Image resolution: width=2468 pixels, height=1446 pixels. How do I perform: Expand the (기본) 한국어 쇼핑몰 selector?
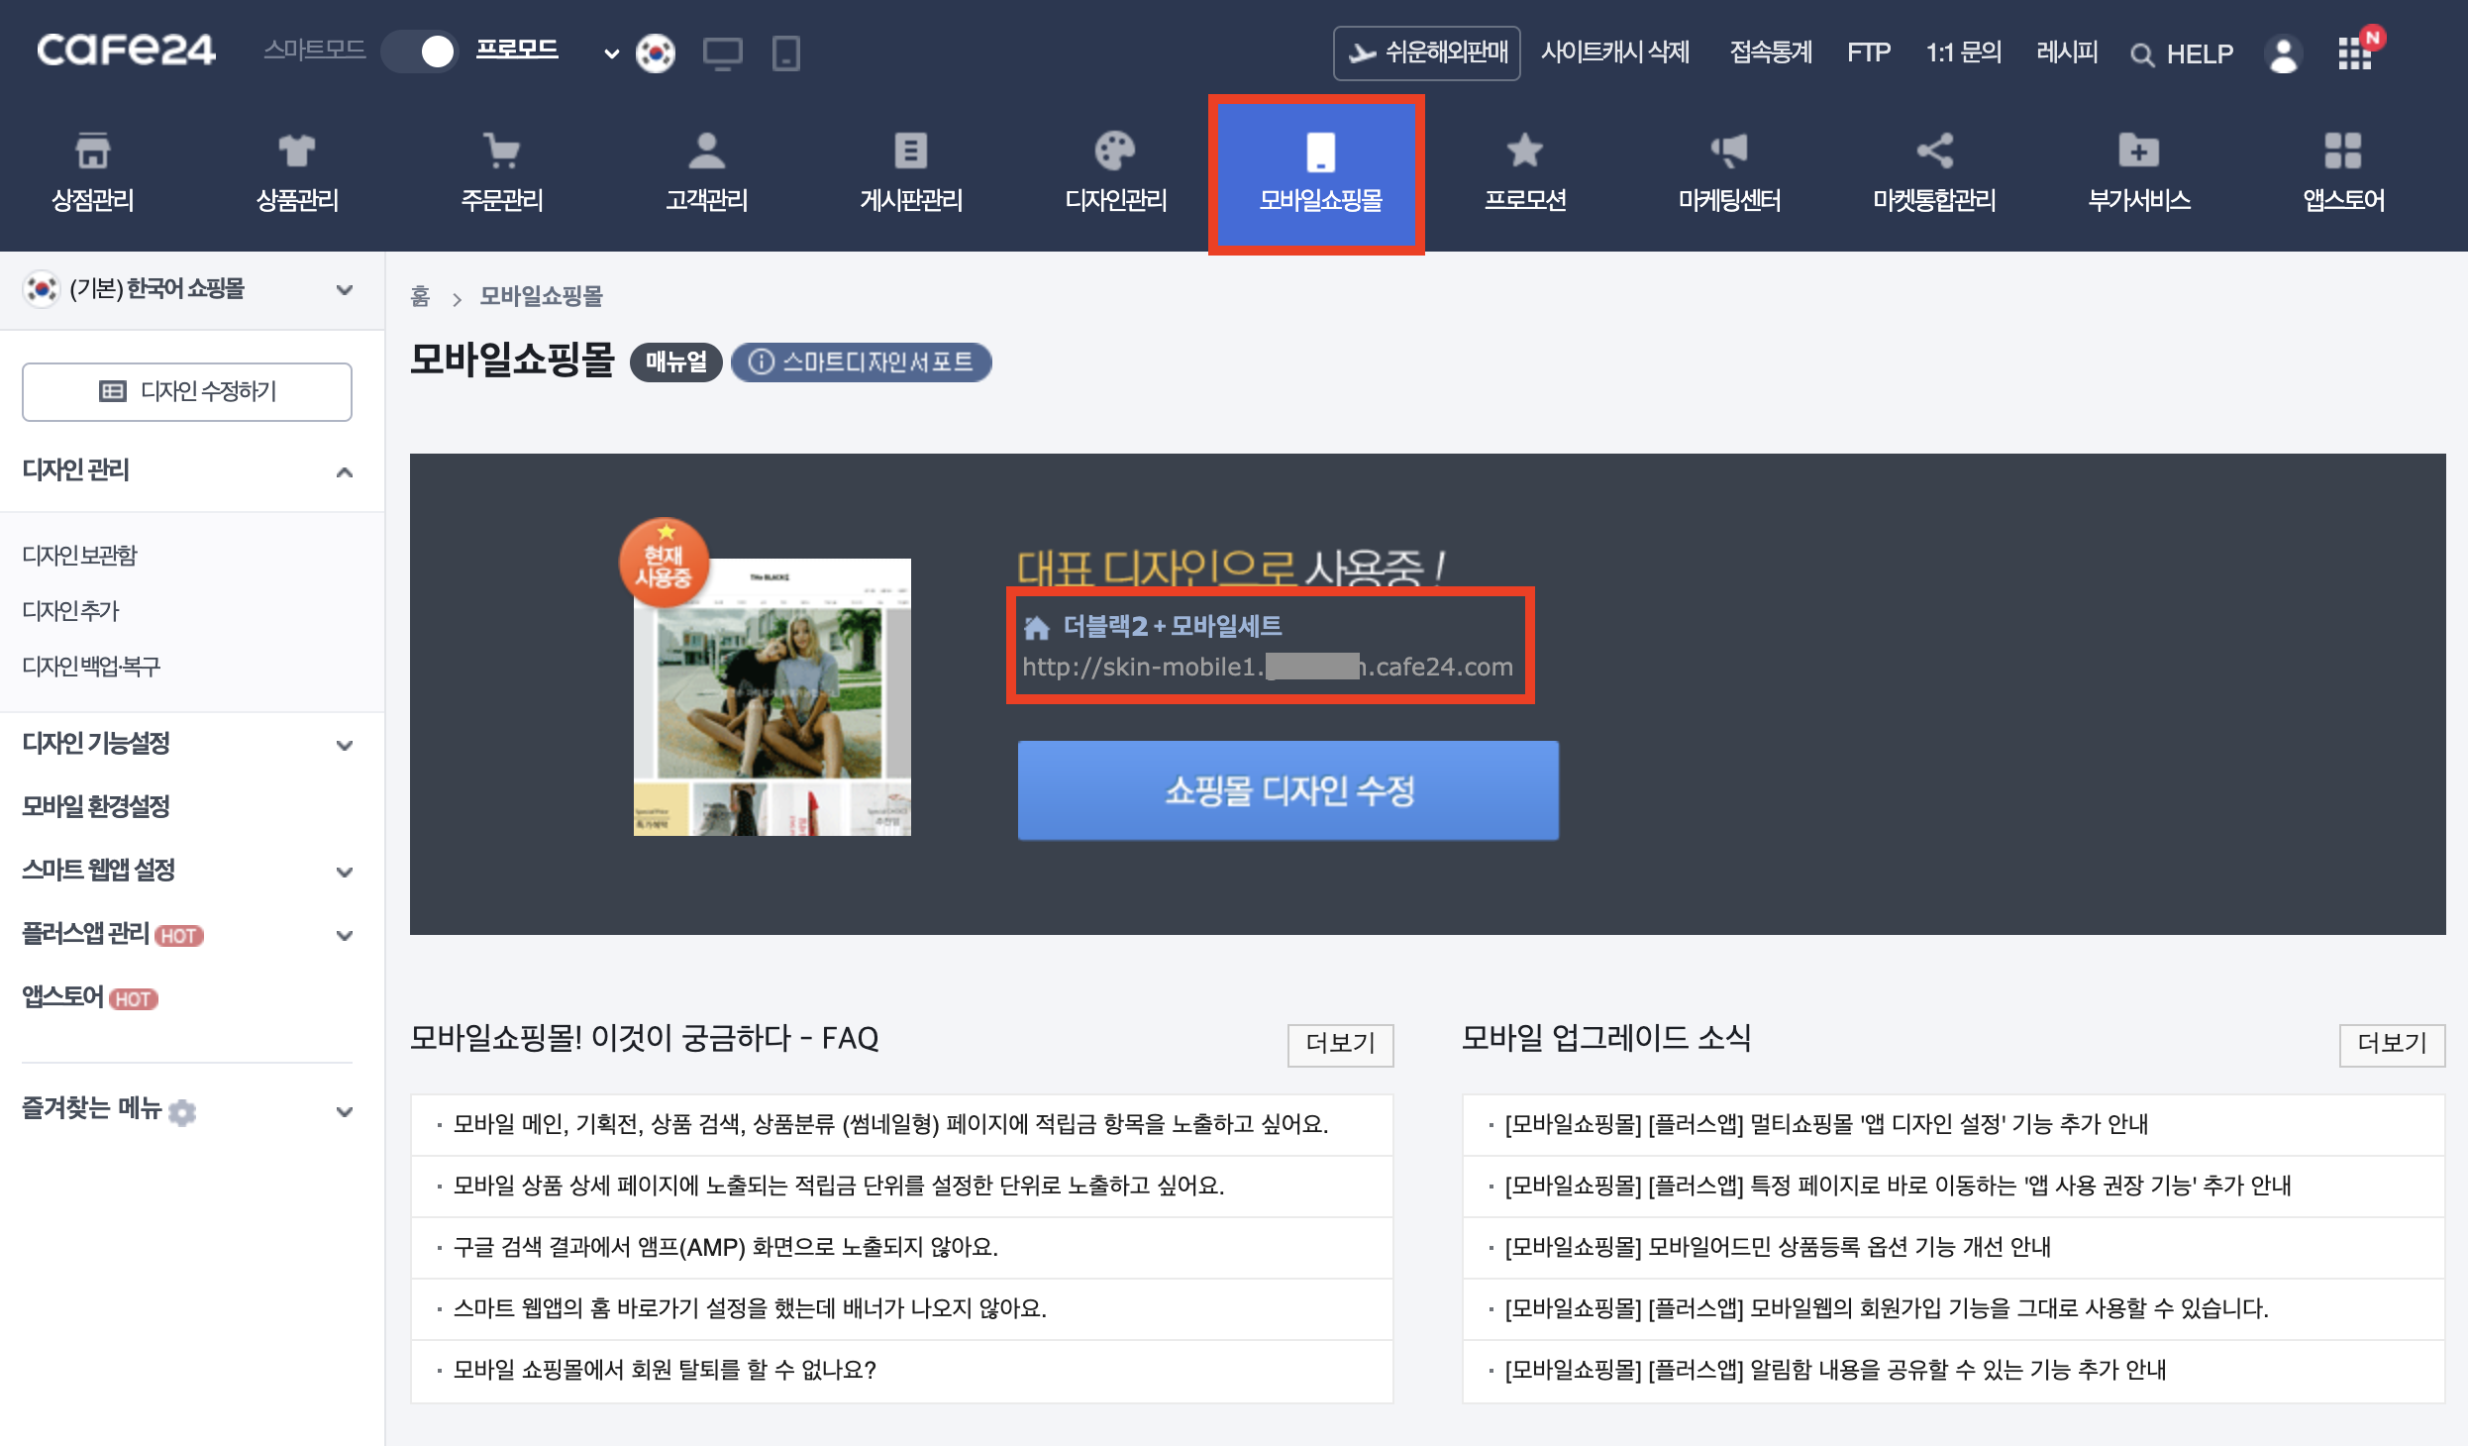point(345,289)
